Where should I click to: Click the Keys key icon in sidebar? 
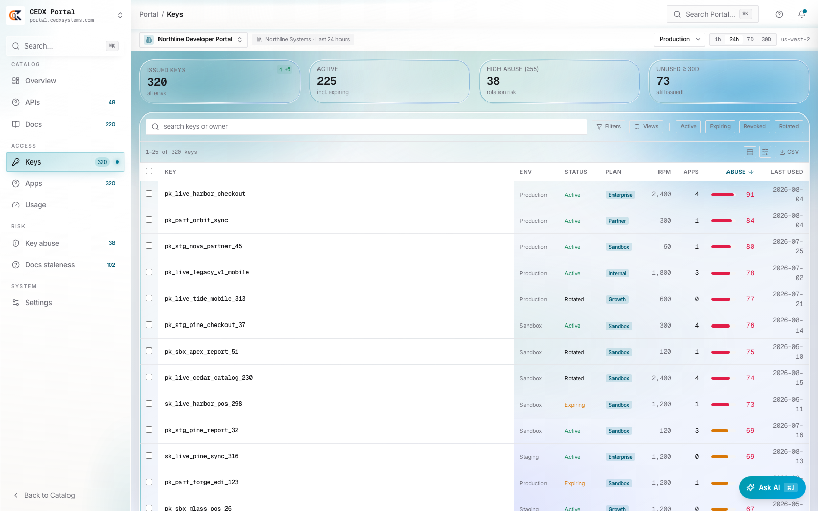(16, 162)
